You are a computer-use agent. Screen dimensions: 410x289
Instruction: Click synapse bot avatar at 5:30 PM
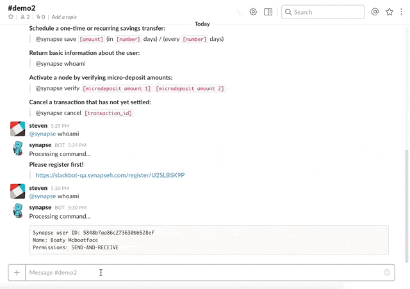[17, 212]
